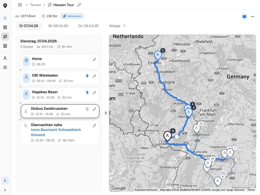Select the OBI Wiesbaden stop card
Screen dimensions: 260x195
pos(60,78)
